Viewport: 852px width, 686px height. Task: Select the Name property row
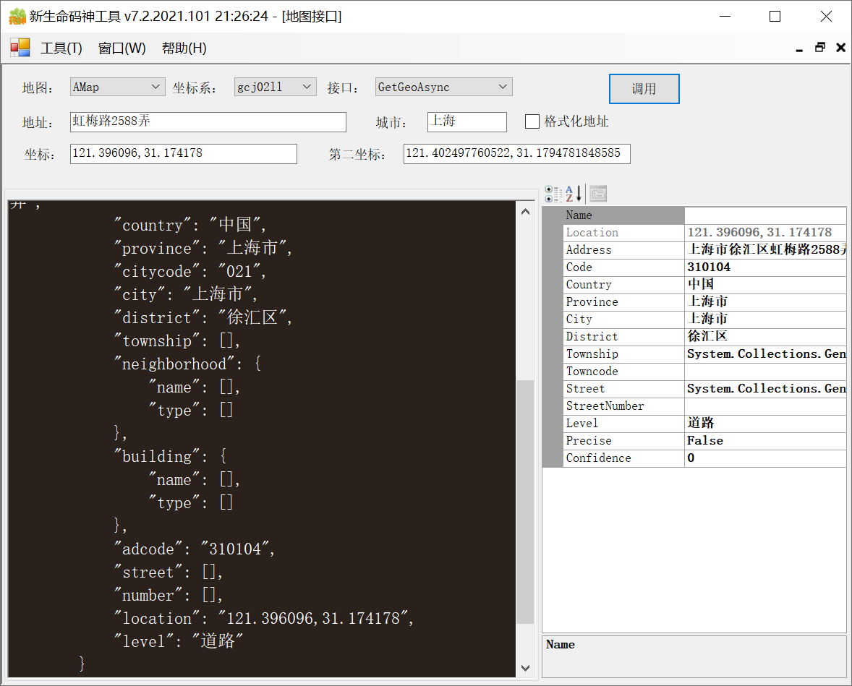coord(704,215)
